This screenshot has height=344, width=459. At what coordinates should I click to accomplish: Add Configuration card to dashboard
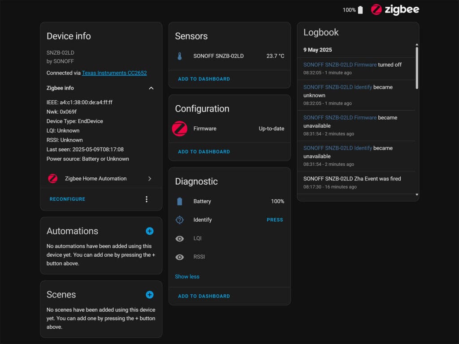(204, 151)
